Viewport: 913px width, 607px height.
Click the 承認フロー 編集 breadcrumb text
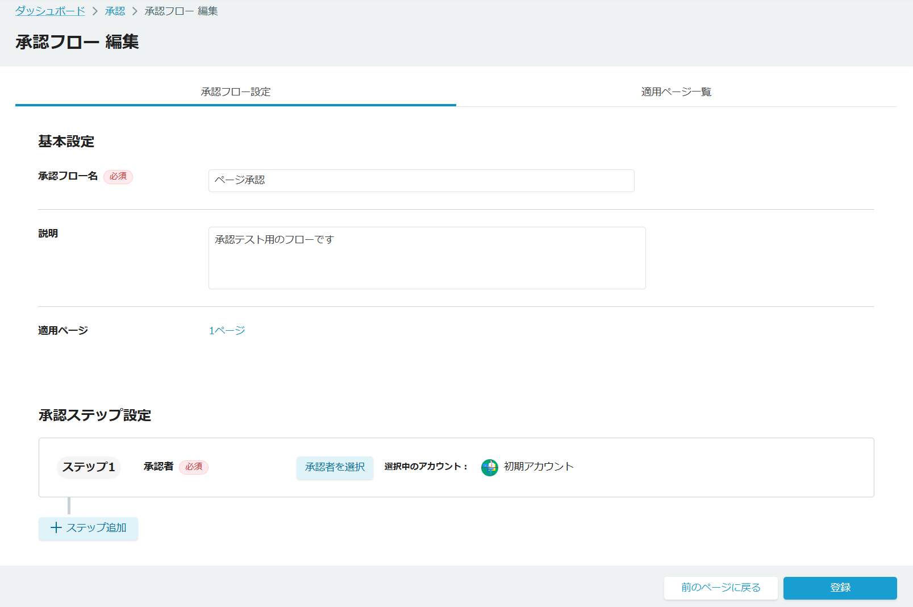click(x=181, y=11)
